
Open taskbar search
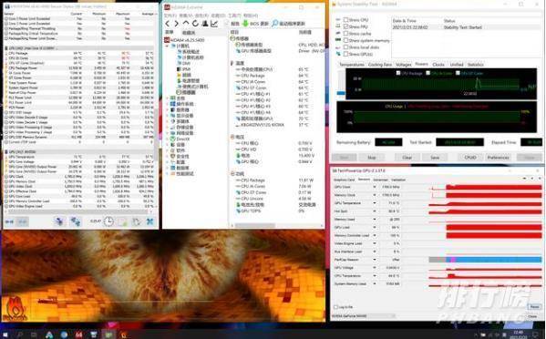point(20,334)
